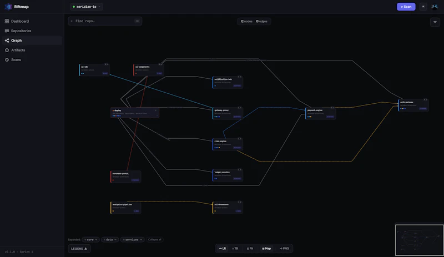444x257 pixels.
Task: Export the graph as PNG
Action: point(284,249)
